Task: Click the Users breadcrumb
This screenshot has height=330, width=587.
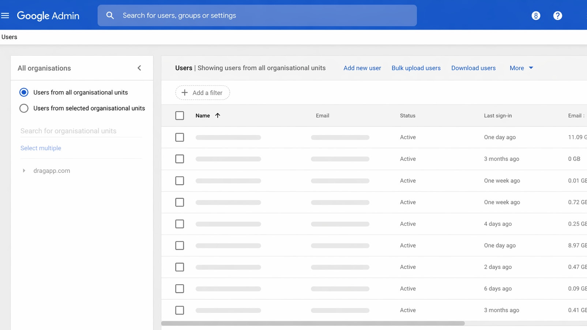Action: coord(9,37)
